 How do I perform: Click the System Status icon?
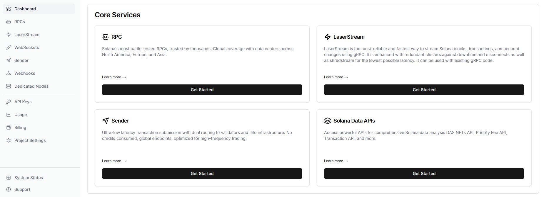(x=9, y=178)
